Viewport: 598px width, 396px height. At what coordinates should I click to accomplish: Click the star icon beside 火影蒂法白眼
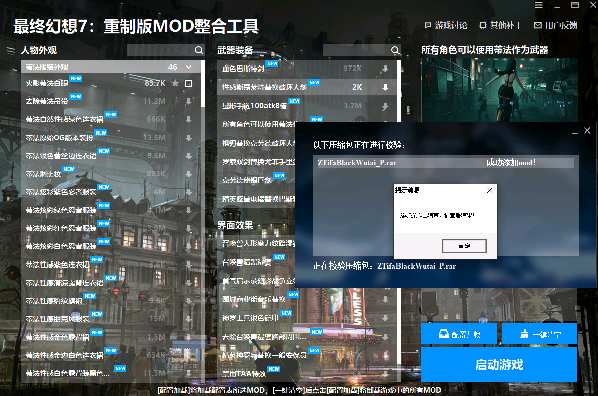pos(175,83)
